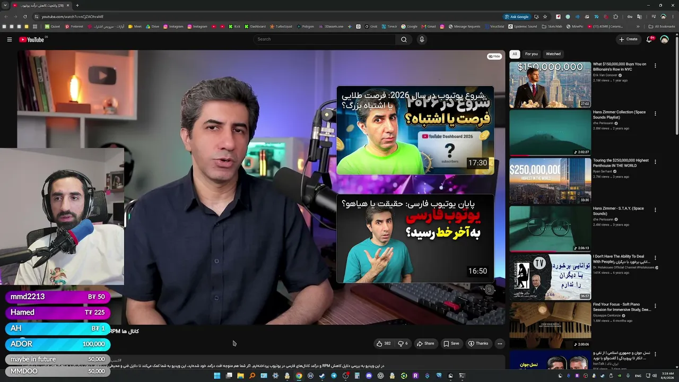Open the Hans Zimmer Collection video title

point(619,115)
